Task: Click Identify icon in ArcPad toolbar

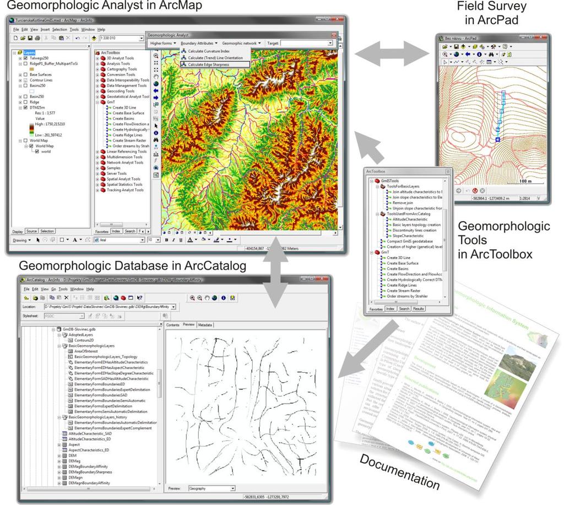Action: (x=479, y=55)
